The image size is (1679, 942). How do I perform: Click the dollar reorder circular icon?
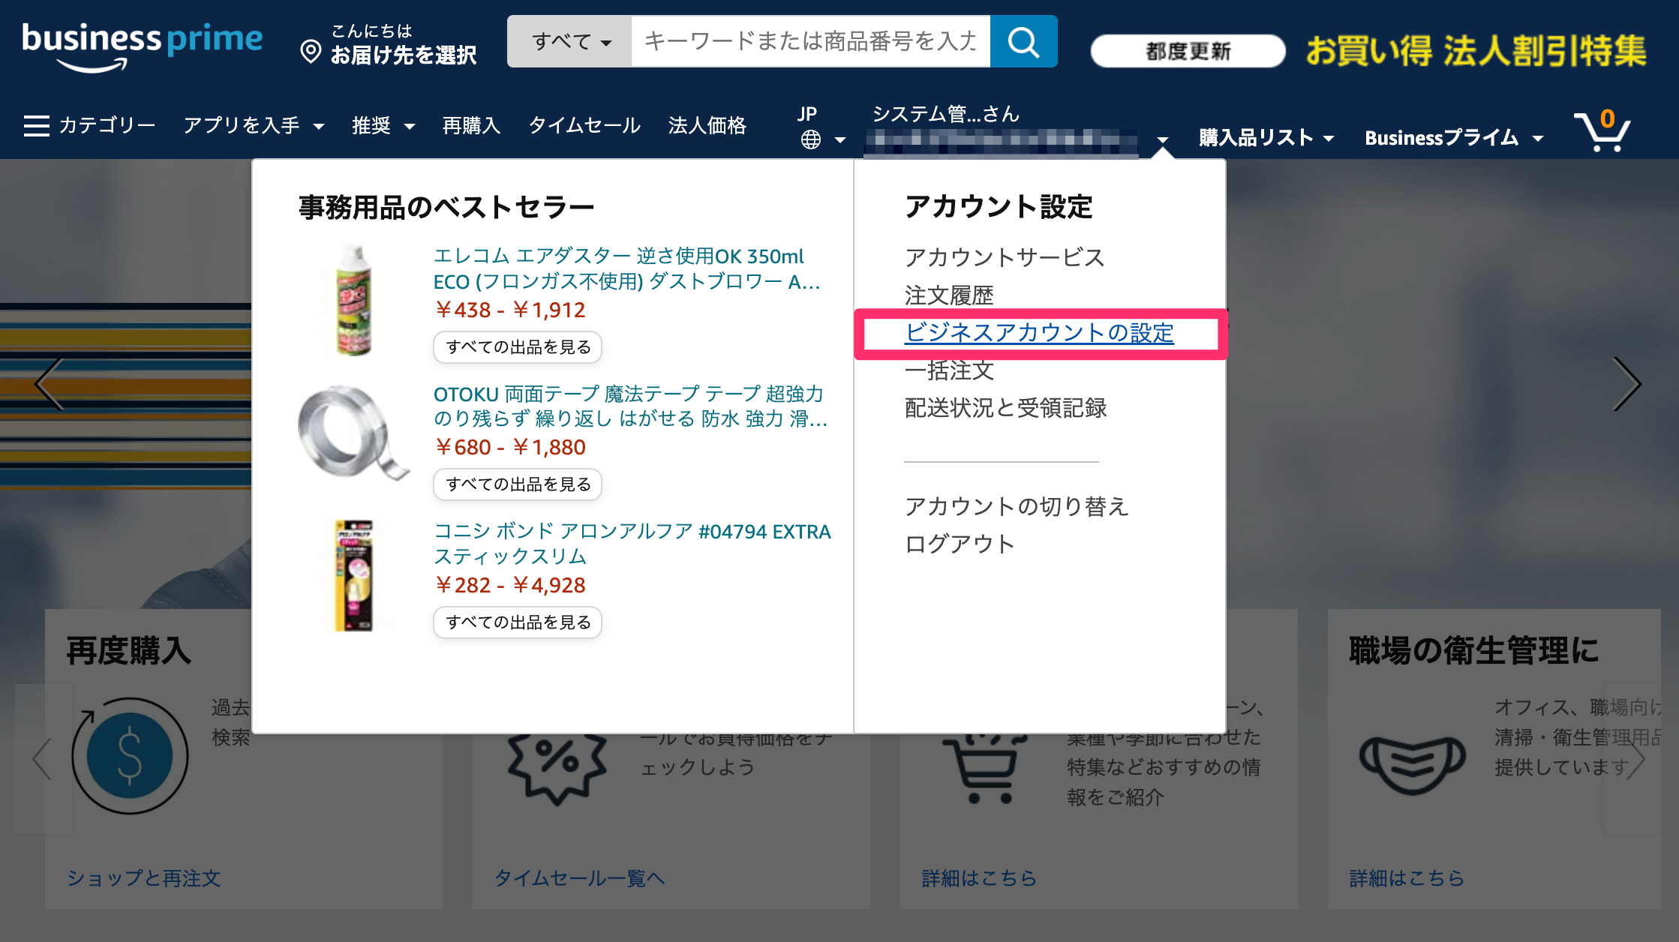(130, 755)
